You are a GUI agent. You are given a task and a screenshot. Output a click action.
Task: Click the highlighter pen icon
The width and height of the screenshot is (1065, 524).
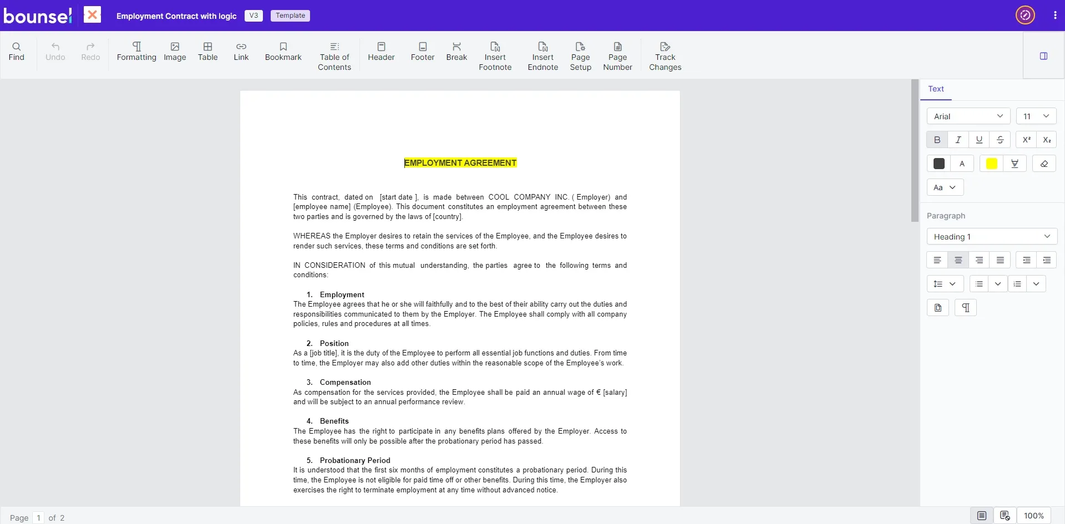(1015, 164)
